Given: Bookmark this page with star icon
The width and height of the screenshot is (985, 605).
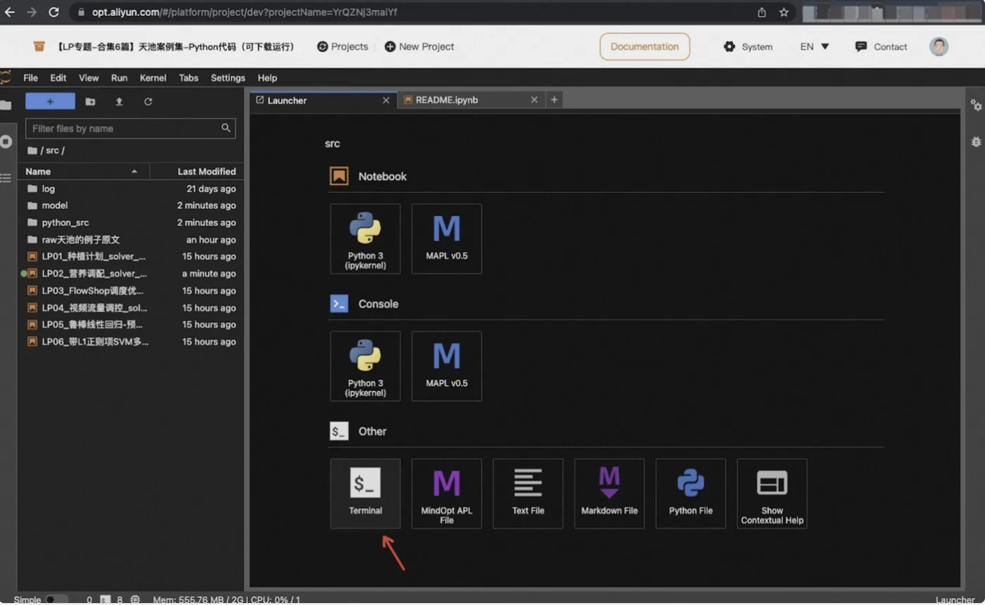Looking at the screenshot, I should [784, 12].
